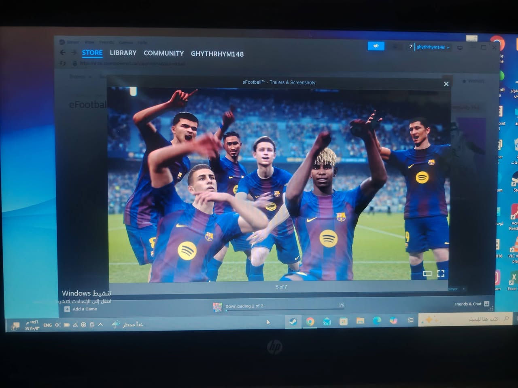This screenshot has height=388, width=518.
Task: Open the battery status tray icon
Action: coord(67,325)
